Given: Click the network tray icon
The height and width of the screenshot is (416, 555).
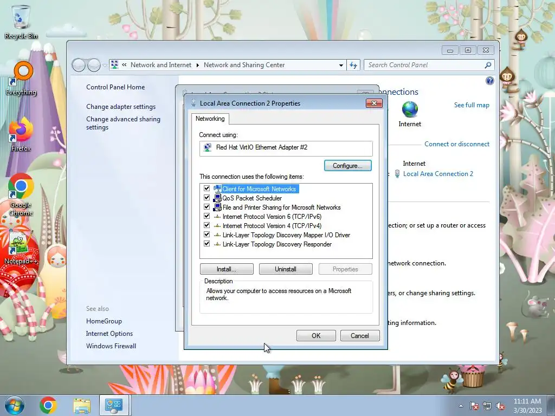Looking at the screenshot, I should [x=487, y=406].
